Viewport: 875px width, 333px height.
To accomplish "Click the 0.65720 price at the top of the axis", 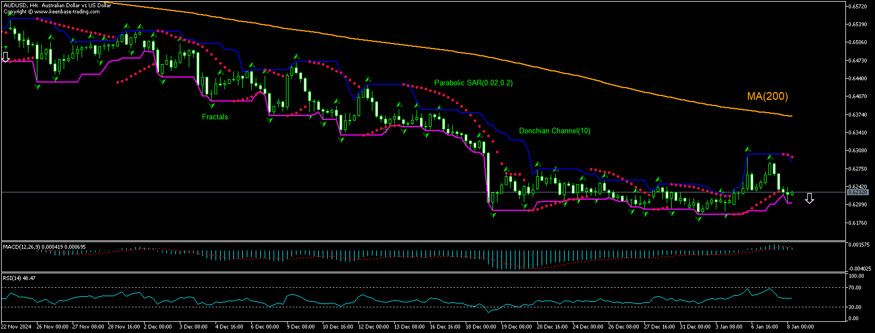I will pos(857,7).
